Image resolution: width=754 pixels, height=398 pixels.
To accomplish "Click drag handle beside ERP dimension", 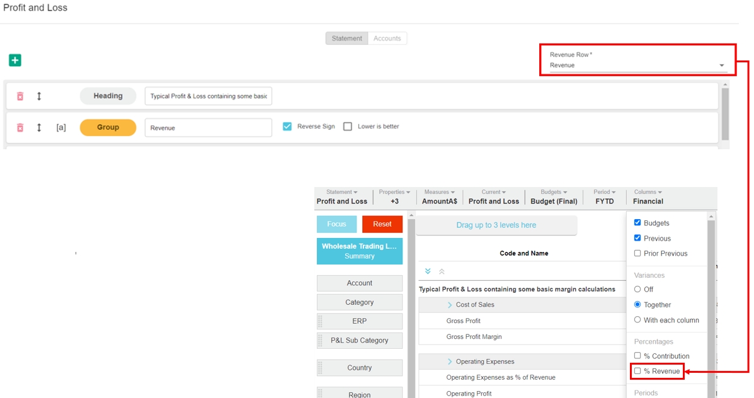I will [x=320, y=321].
